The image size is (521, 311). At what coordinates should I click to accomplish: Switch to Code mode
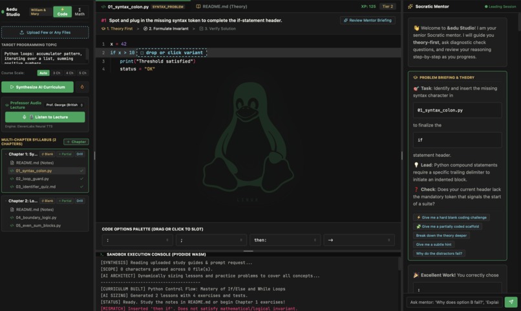coord(62,12)
